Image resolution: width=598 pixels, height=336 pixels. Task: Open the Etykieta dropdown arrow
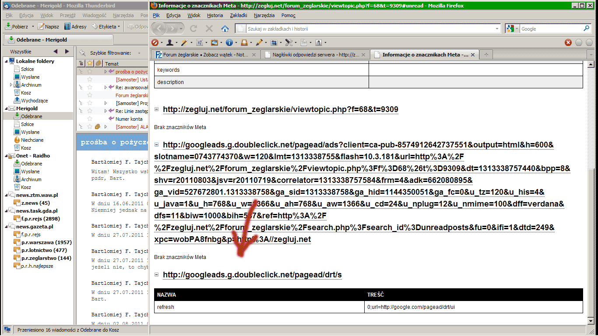(119, 27)
